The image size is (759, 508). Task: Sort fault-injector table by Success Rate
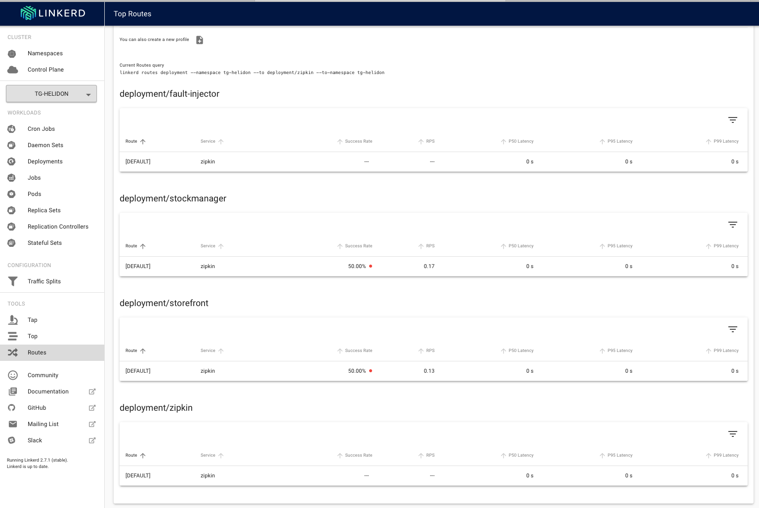click(x=355, y=141)
